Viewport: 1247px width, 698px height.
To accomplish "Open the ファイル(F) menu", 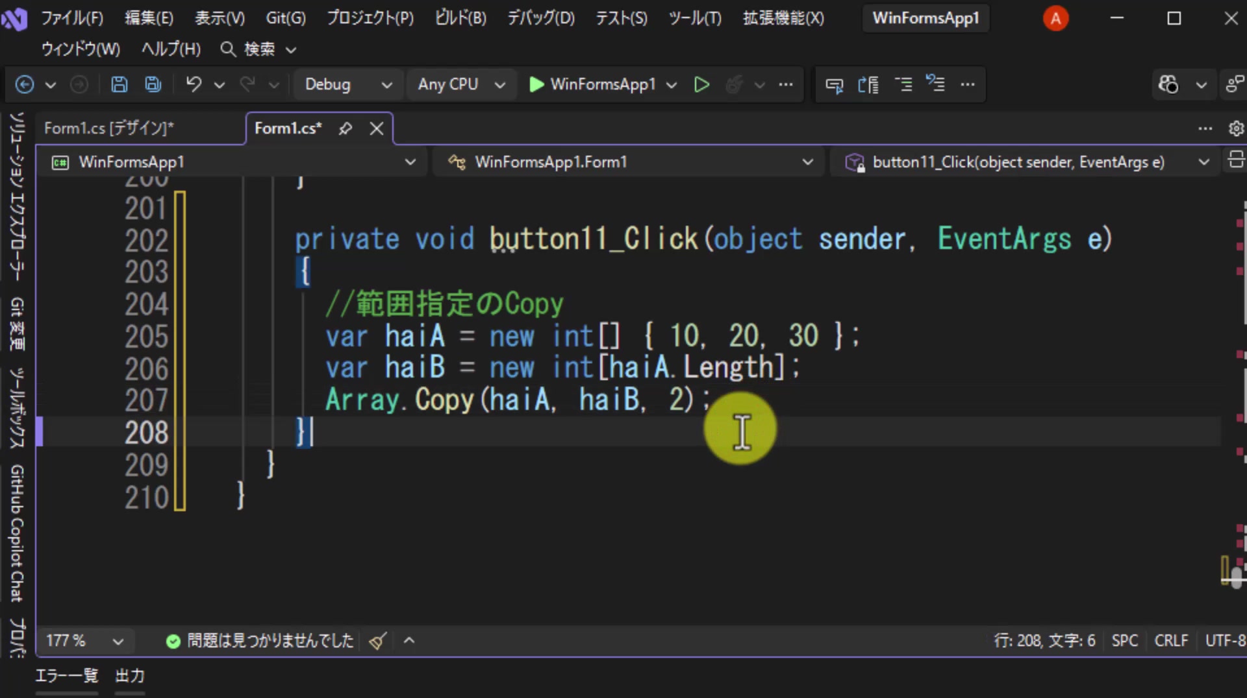I will (72, 18).
